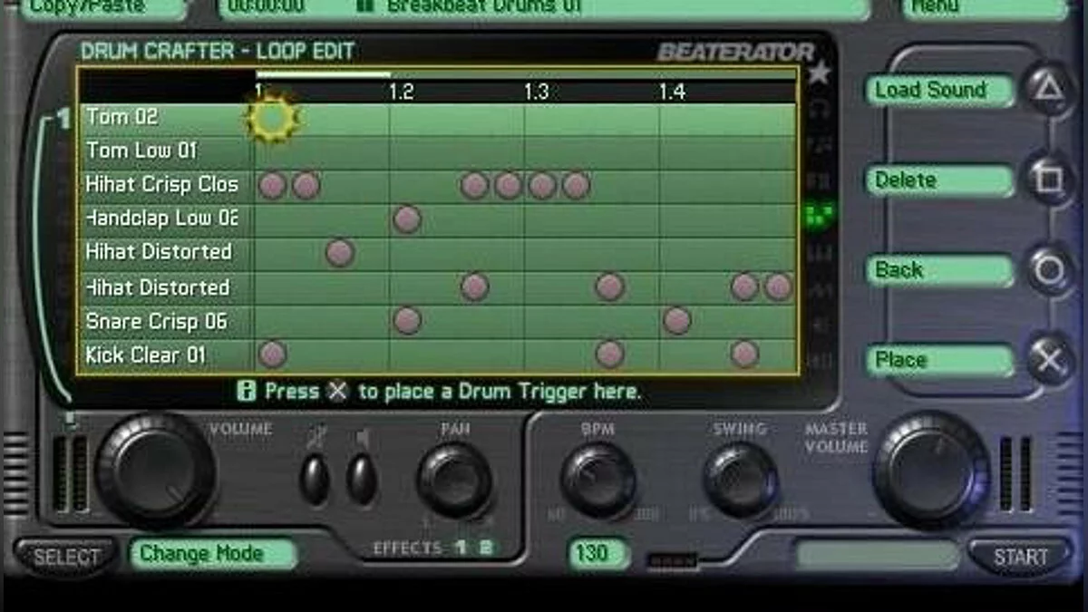Toggle the right oval button under the speaker icon

[362, 479]
